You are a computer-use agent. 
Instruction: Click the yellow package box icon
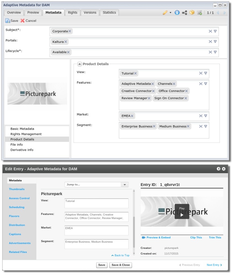(192, 12)
